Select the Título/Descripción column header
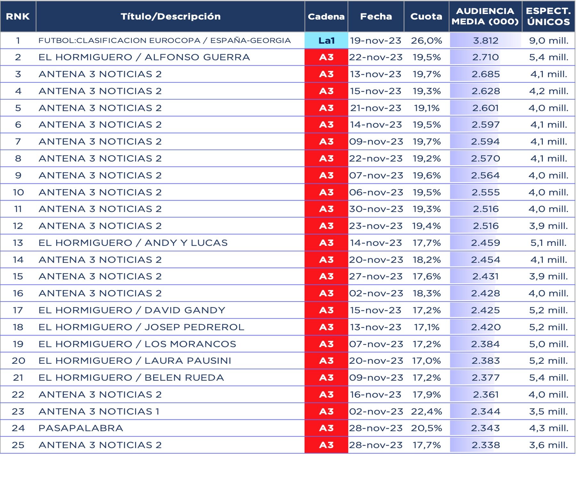This screenshot has width=576, height=480. coord(170,16)
